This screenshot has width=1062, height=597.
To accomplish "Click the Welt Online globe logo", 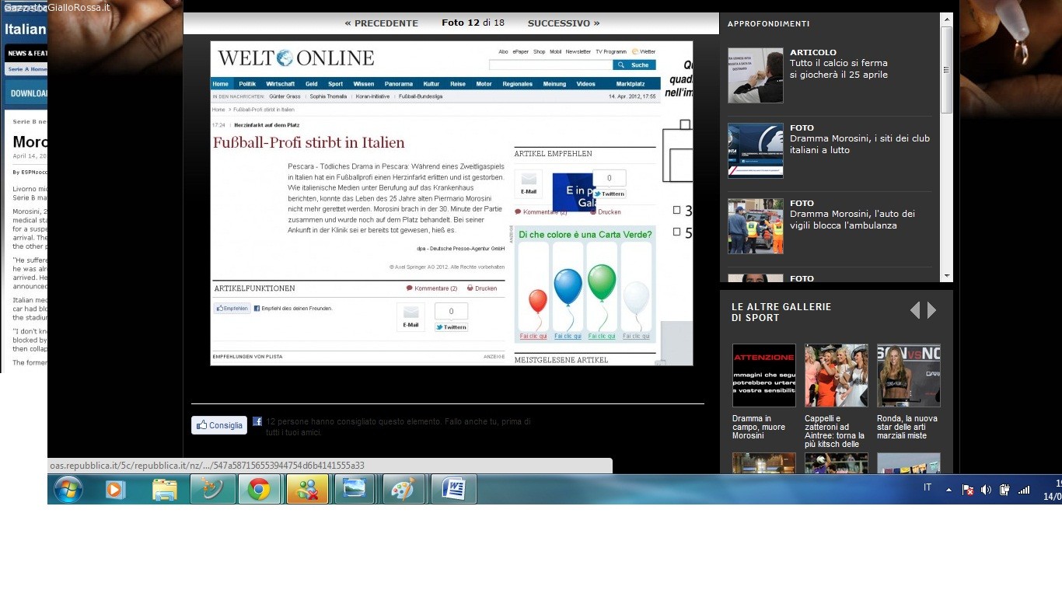I will tap(285, 58).
